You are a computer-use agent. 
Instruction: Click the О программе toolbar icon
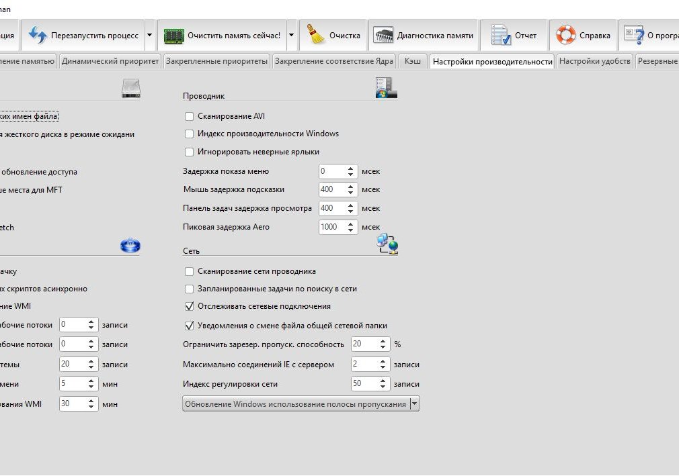coord(634,35)
